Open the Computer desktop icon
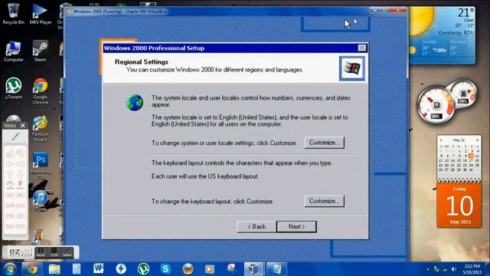490x276 pixels. click(13, 51)
